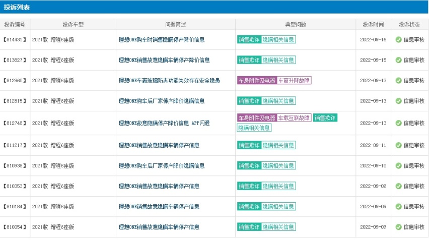Click the date 2022-09-16
The width and height of the screenshot is (429, 240).
tap(373, 40)
